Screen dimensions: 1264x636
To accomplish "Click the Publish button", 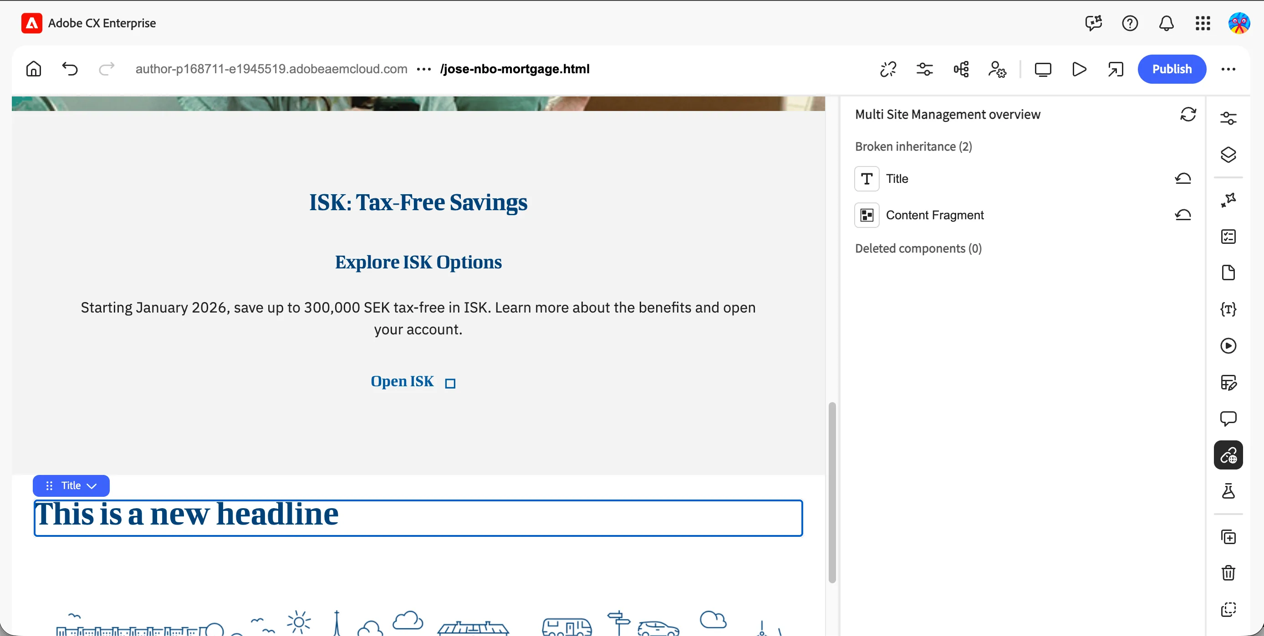I will coord(1172,69).
